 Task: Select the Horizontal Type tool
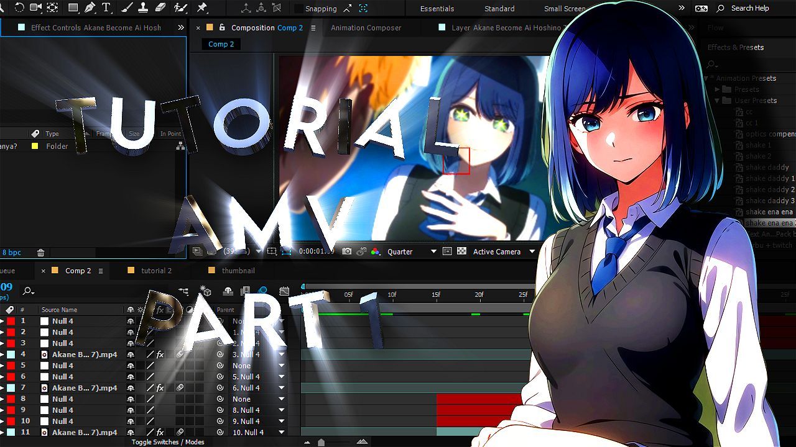click(106, 8)
